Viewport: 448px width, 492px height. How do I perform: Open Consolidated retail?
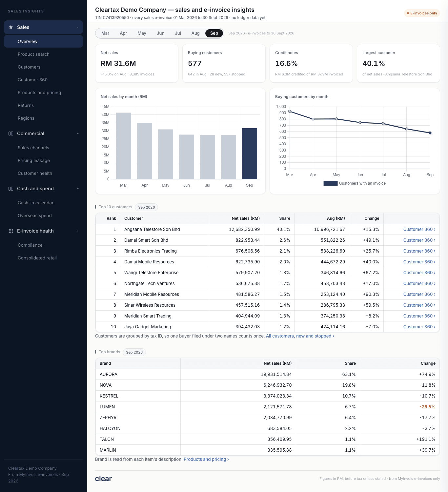(x=43, y=258)
